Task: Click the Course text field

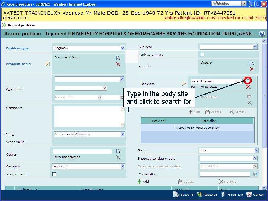Action: click(x=82, y=151)
